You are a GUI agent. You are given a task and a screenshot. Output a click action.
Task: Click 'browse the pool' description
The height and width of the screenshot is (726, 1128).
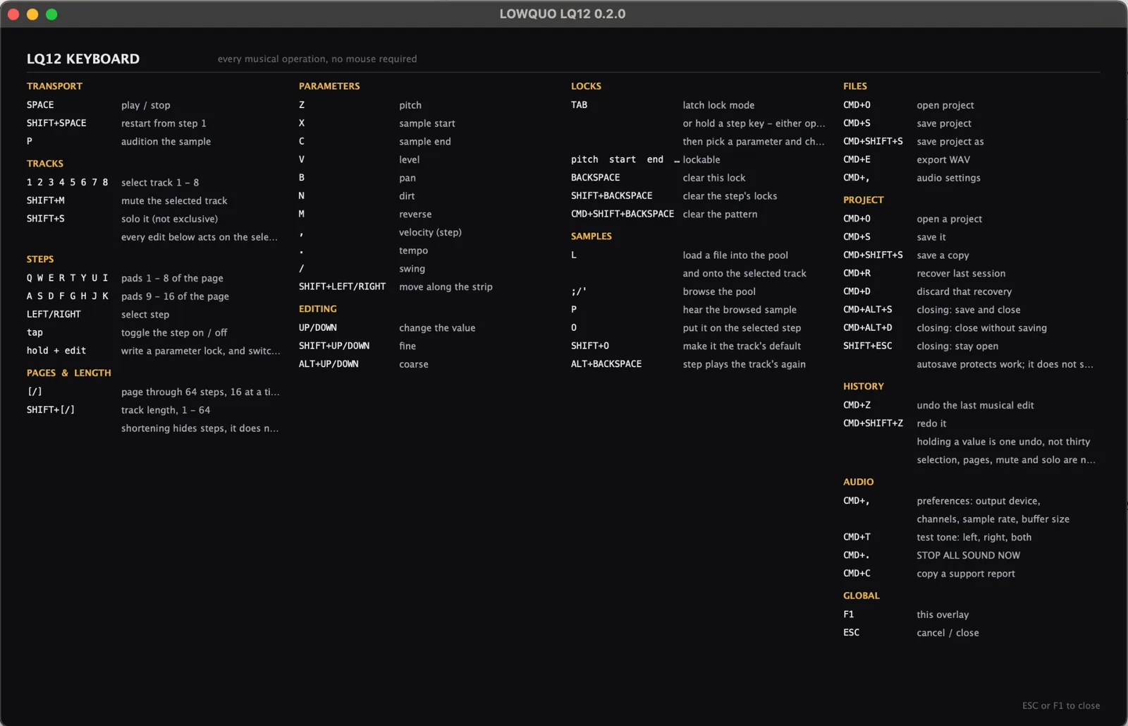[x=719, y=291]
